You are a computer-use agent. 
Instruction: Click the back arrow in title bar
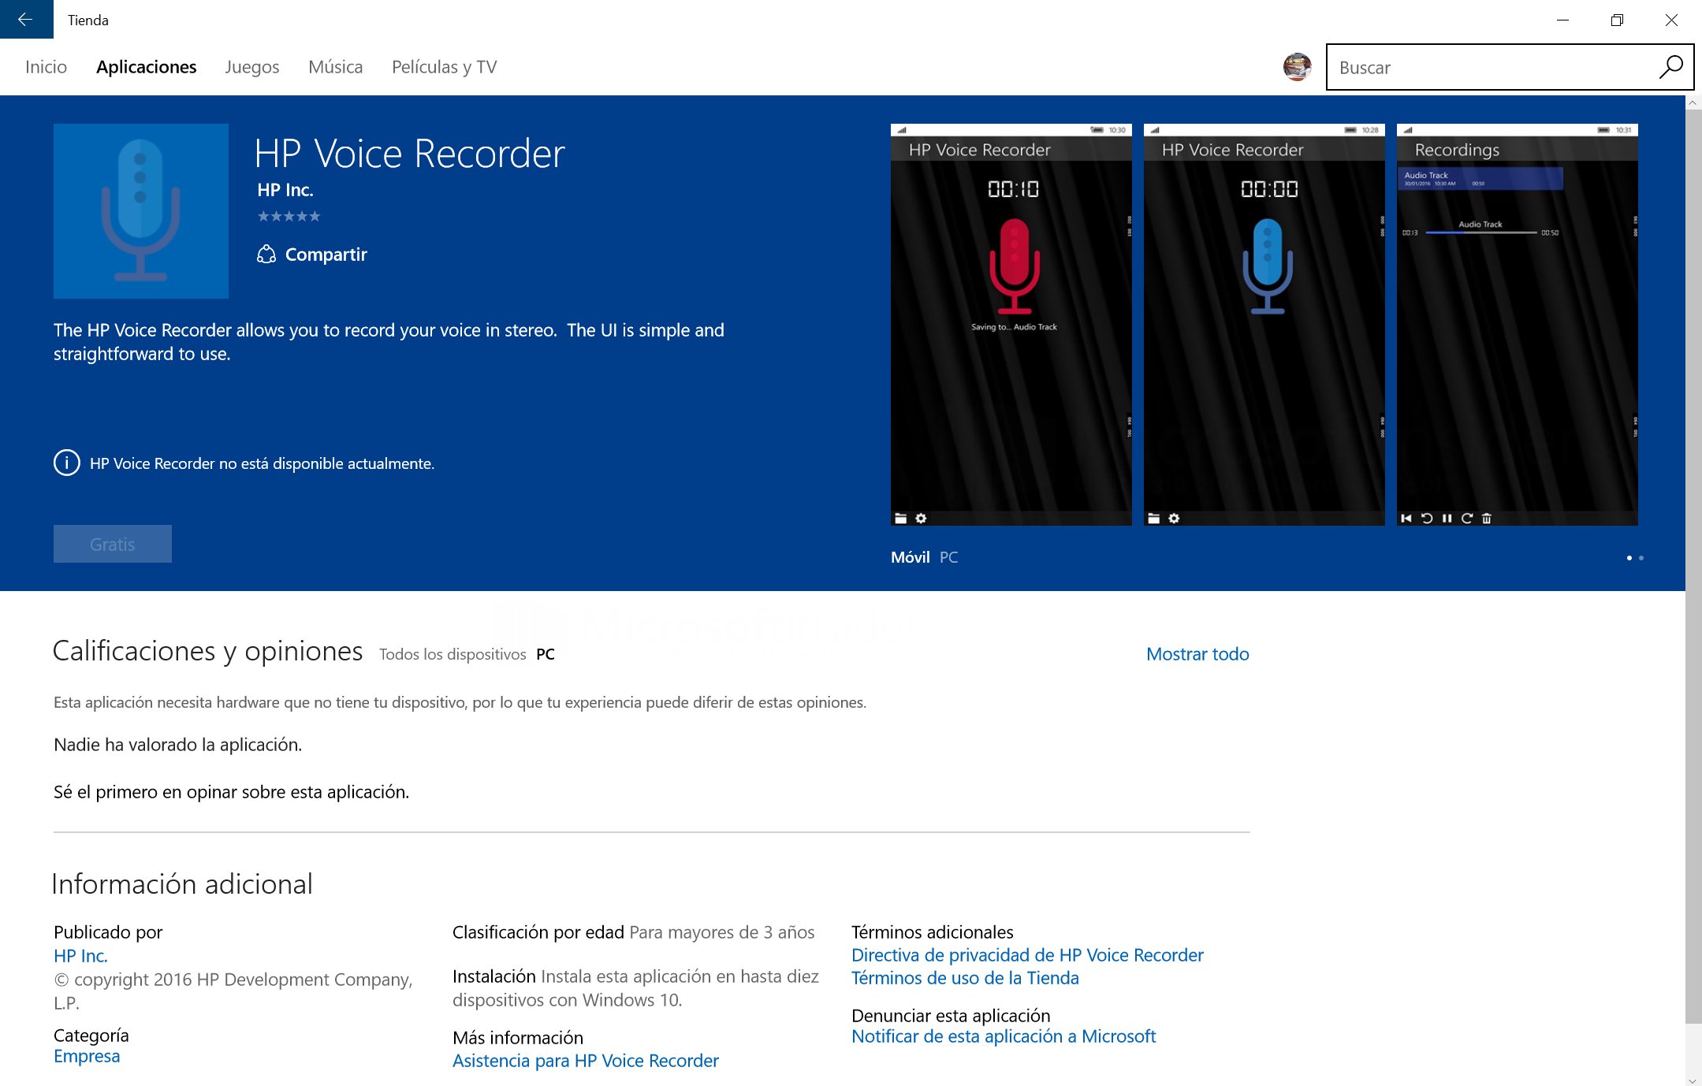[x=26, y=19]
